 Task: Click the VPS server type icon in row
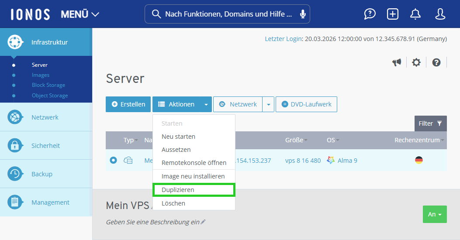coord(128,160)
